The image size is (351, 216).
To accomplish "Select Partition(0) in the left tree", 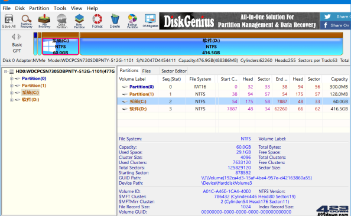I will (x=34, y=78).
